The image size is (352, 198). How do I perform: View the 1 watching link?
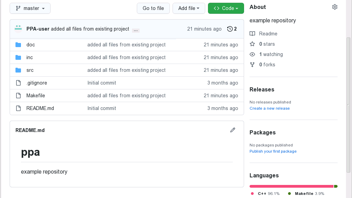[271, 54]
